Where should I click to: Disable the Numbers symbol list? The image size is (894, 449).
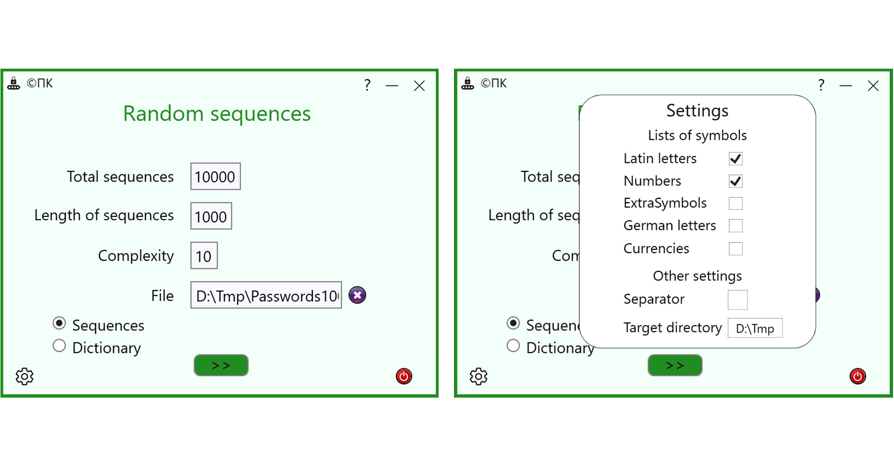pyautogui.click(x=735, y=181)
